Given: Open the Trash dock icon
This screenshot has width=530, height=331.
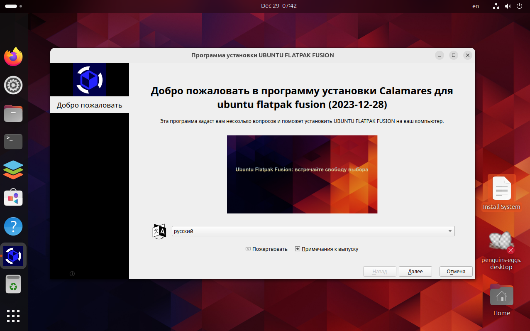Looking at the screenshot, I should pyautogui.click(x=13, y=284).
